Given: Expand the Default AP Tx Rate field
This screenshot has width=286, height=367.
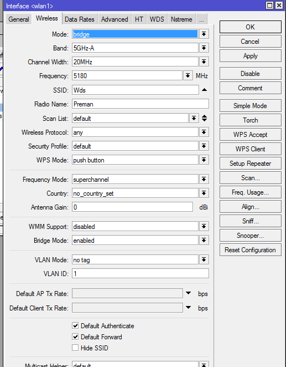Looking at the screenshot, I should point(189,293).
